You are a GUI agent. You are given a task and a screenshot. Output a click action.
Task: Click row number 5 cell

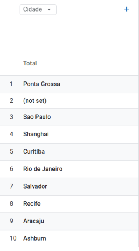click(x=11, y=152)
